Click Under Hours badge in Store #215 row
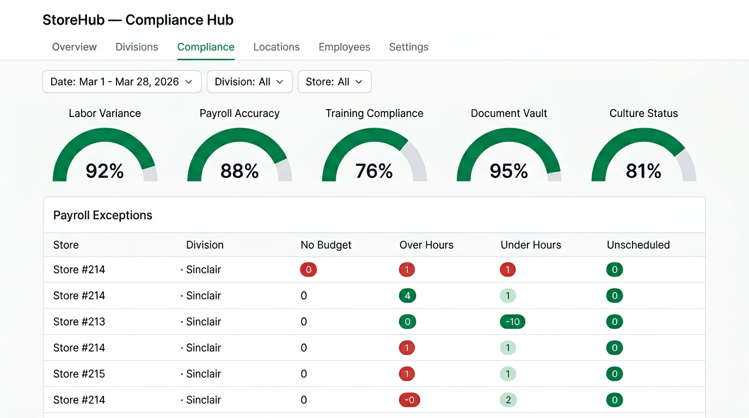Screen dimensions: 749x418 [x=508, y=374]
